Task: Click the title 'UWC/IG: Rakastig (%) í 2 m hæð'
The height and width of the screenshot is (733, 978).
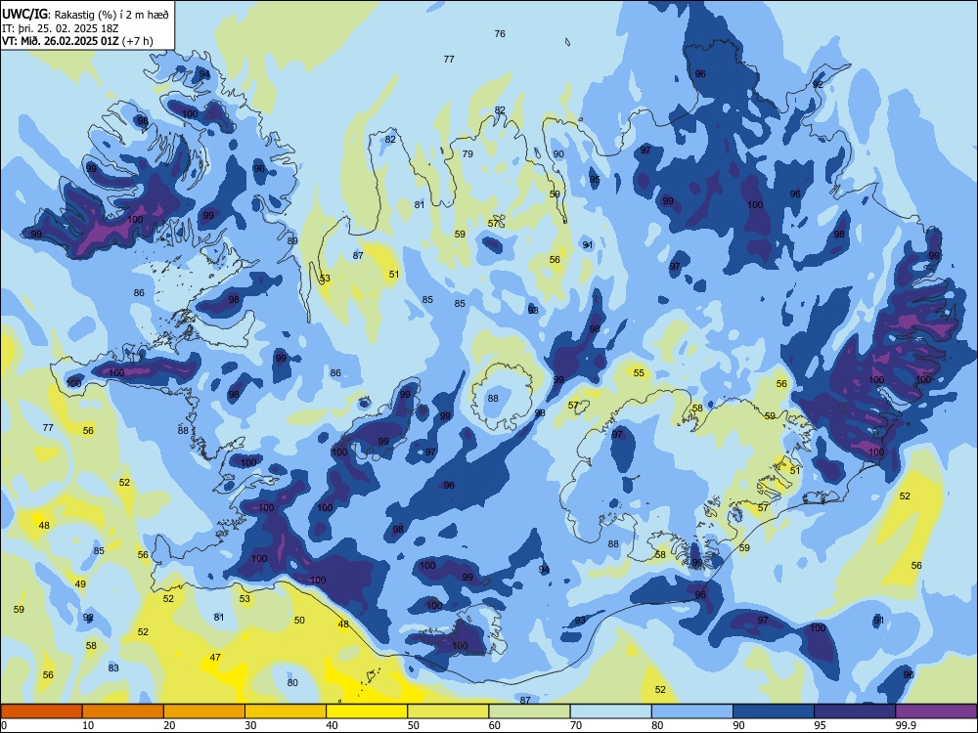Action: (x=85, y=15)
